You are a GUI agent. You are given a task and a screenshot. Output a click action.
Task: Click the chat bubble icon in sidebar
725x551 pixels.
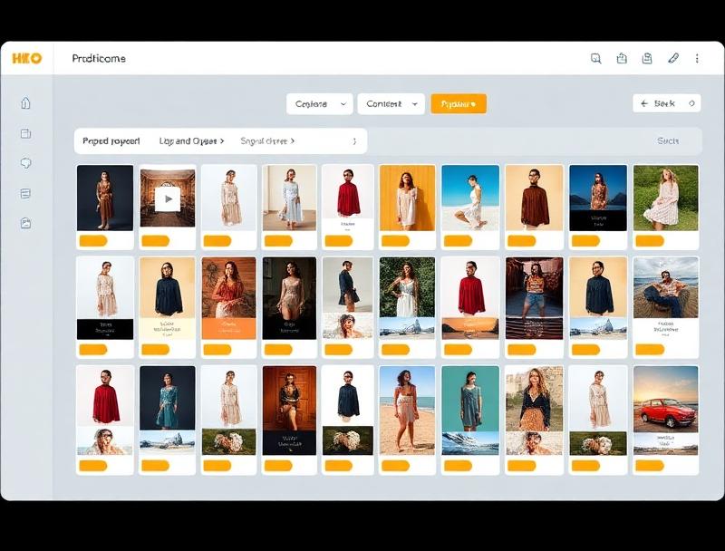click(x=25, y=163)
